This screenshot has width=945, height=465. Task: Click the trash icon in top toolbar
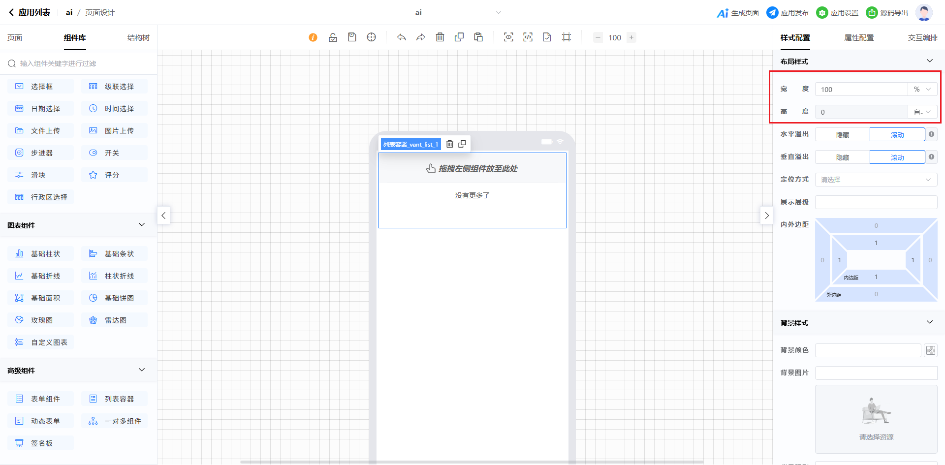(440, 37)
